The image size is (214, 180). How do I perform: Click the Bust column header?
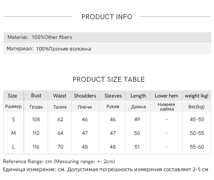(x=36, y=95)
